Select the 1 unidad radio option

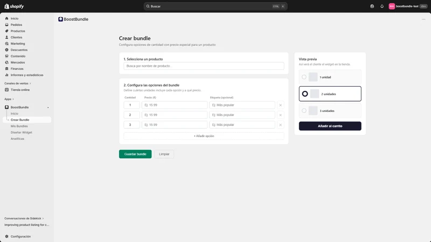coord(304,77)
